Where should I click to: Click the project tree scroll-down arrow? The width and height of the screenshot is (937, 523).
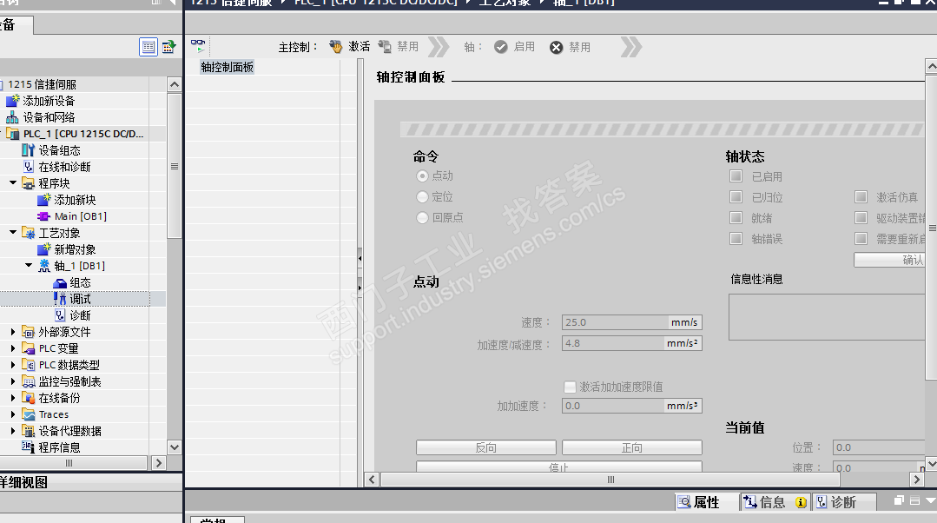pos(174,447)
